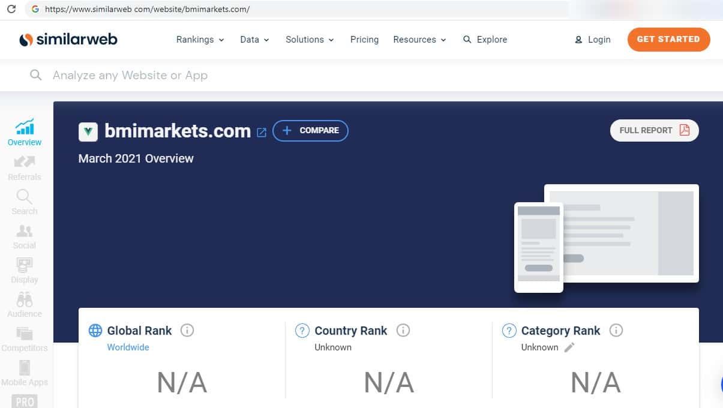Viewport: 723px width, 408px height.
Task: Edit the category with the pencil icon
Action: (569, 347)
